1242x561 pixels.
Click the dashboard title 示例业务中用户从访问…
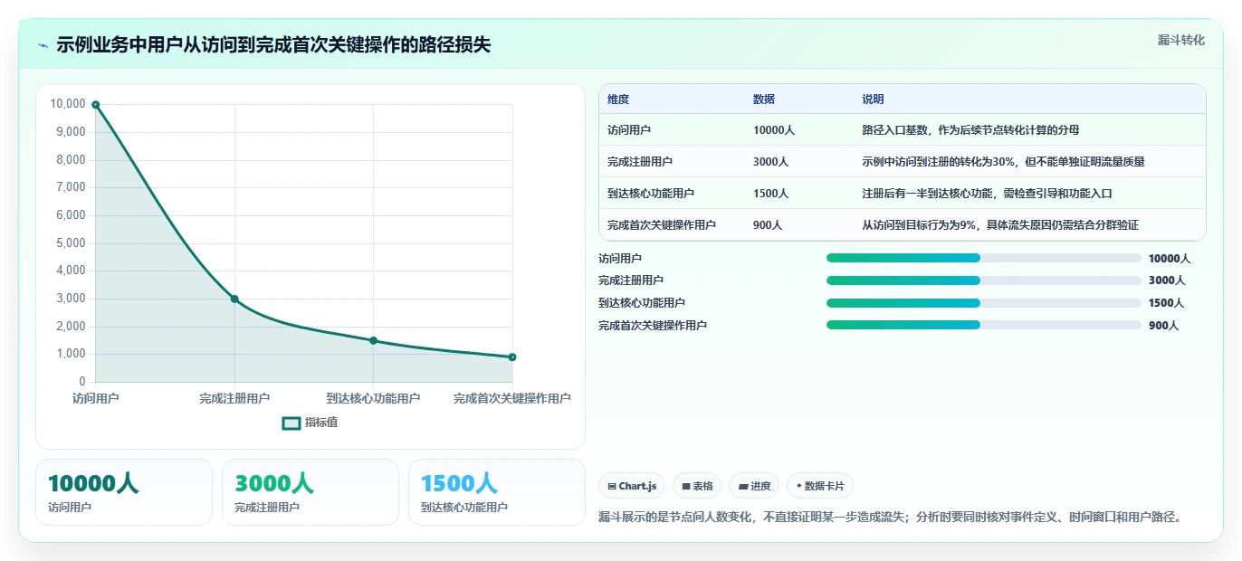click(x=273, y=45)
